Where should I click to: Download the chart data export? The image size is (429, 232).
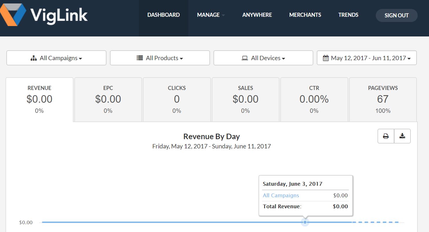tap(402, 136)
